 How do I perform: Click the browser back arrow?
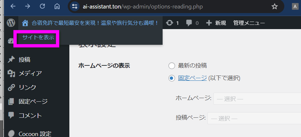(x=12, y=6)
